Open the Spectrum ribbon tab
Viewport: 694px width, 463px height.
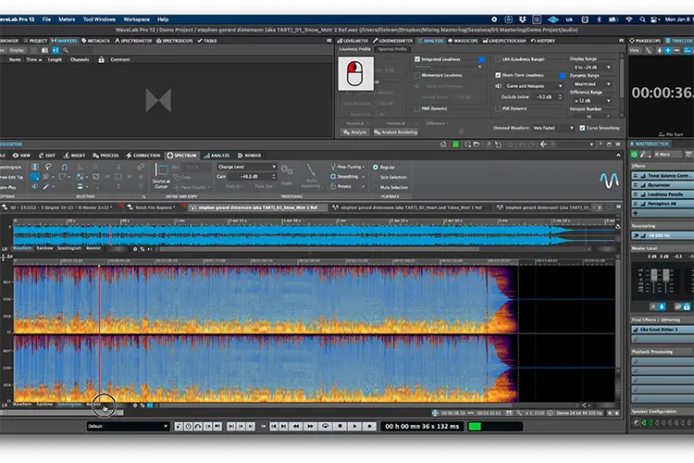181,156
